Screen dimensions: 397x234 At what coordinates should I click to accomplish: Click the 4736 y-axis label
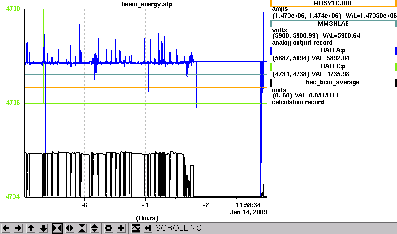pos(13,103)
